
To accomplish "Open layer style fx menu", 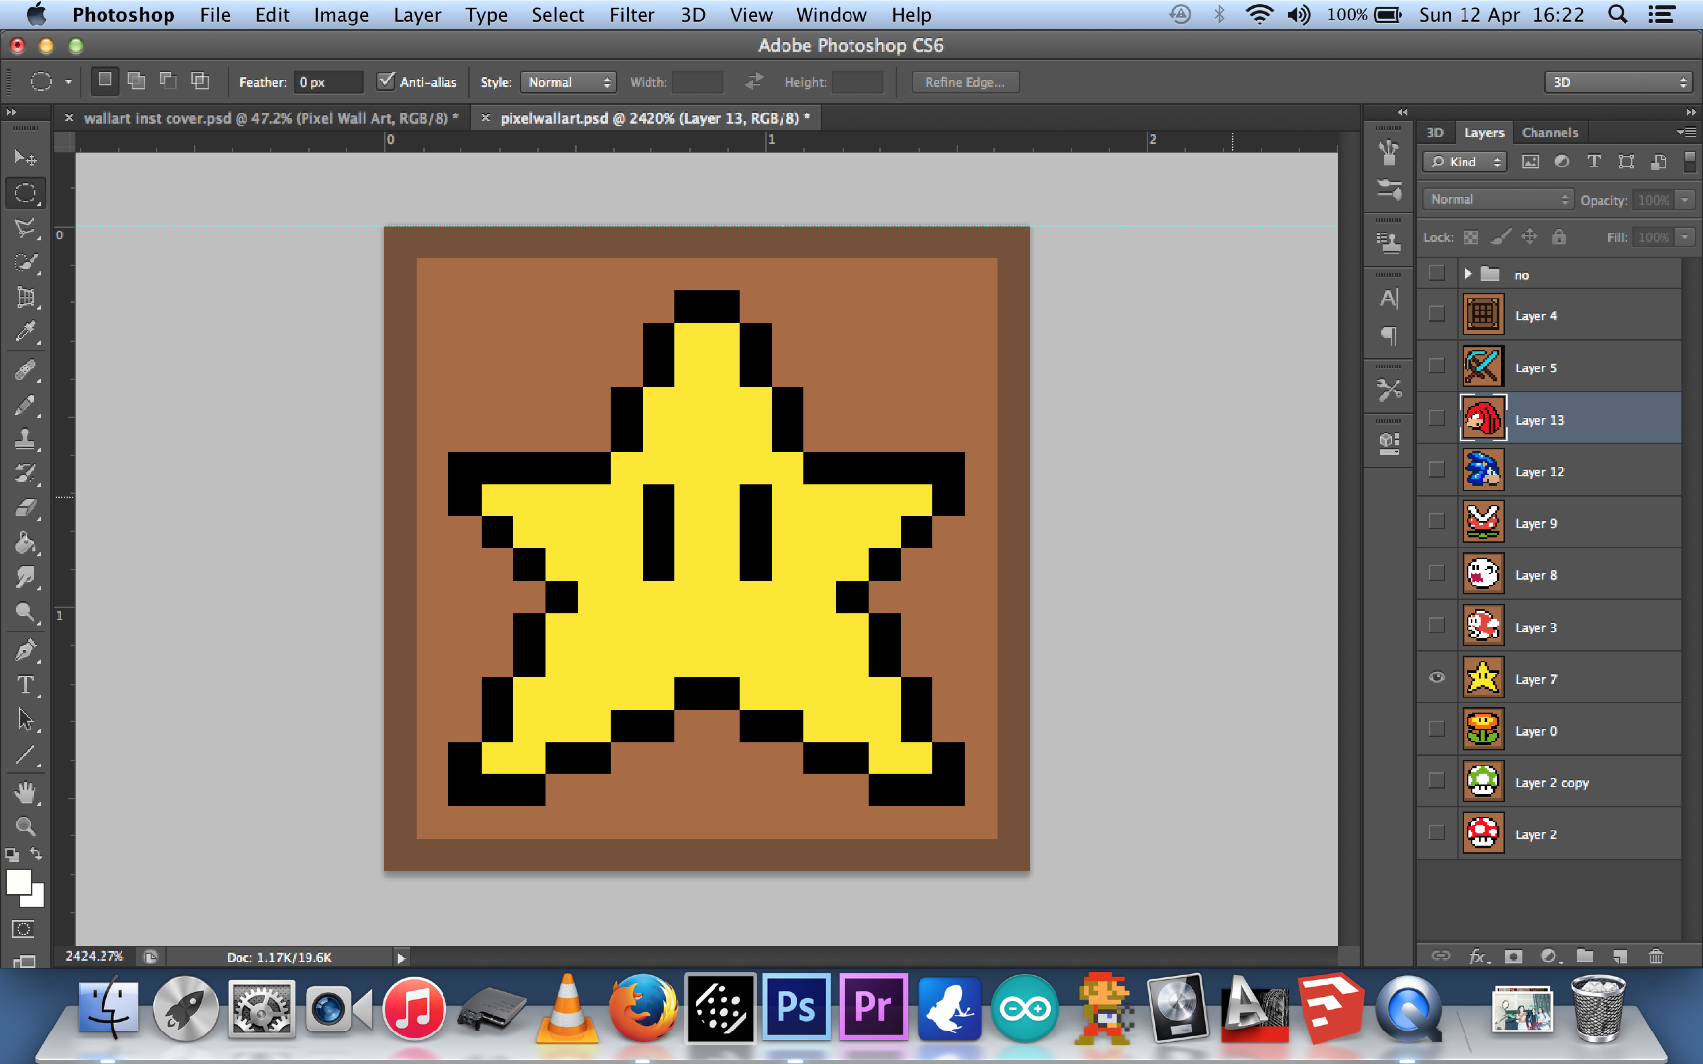I will (1478, 956).
